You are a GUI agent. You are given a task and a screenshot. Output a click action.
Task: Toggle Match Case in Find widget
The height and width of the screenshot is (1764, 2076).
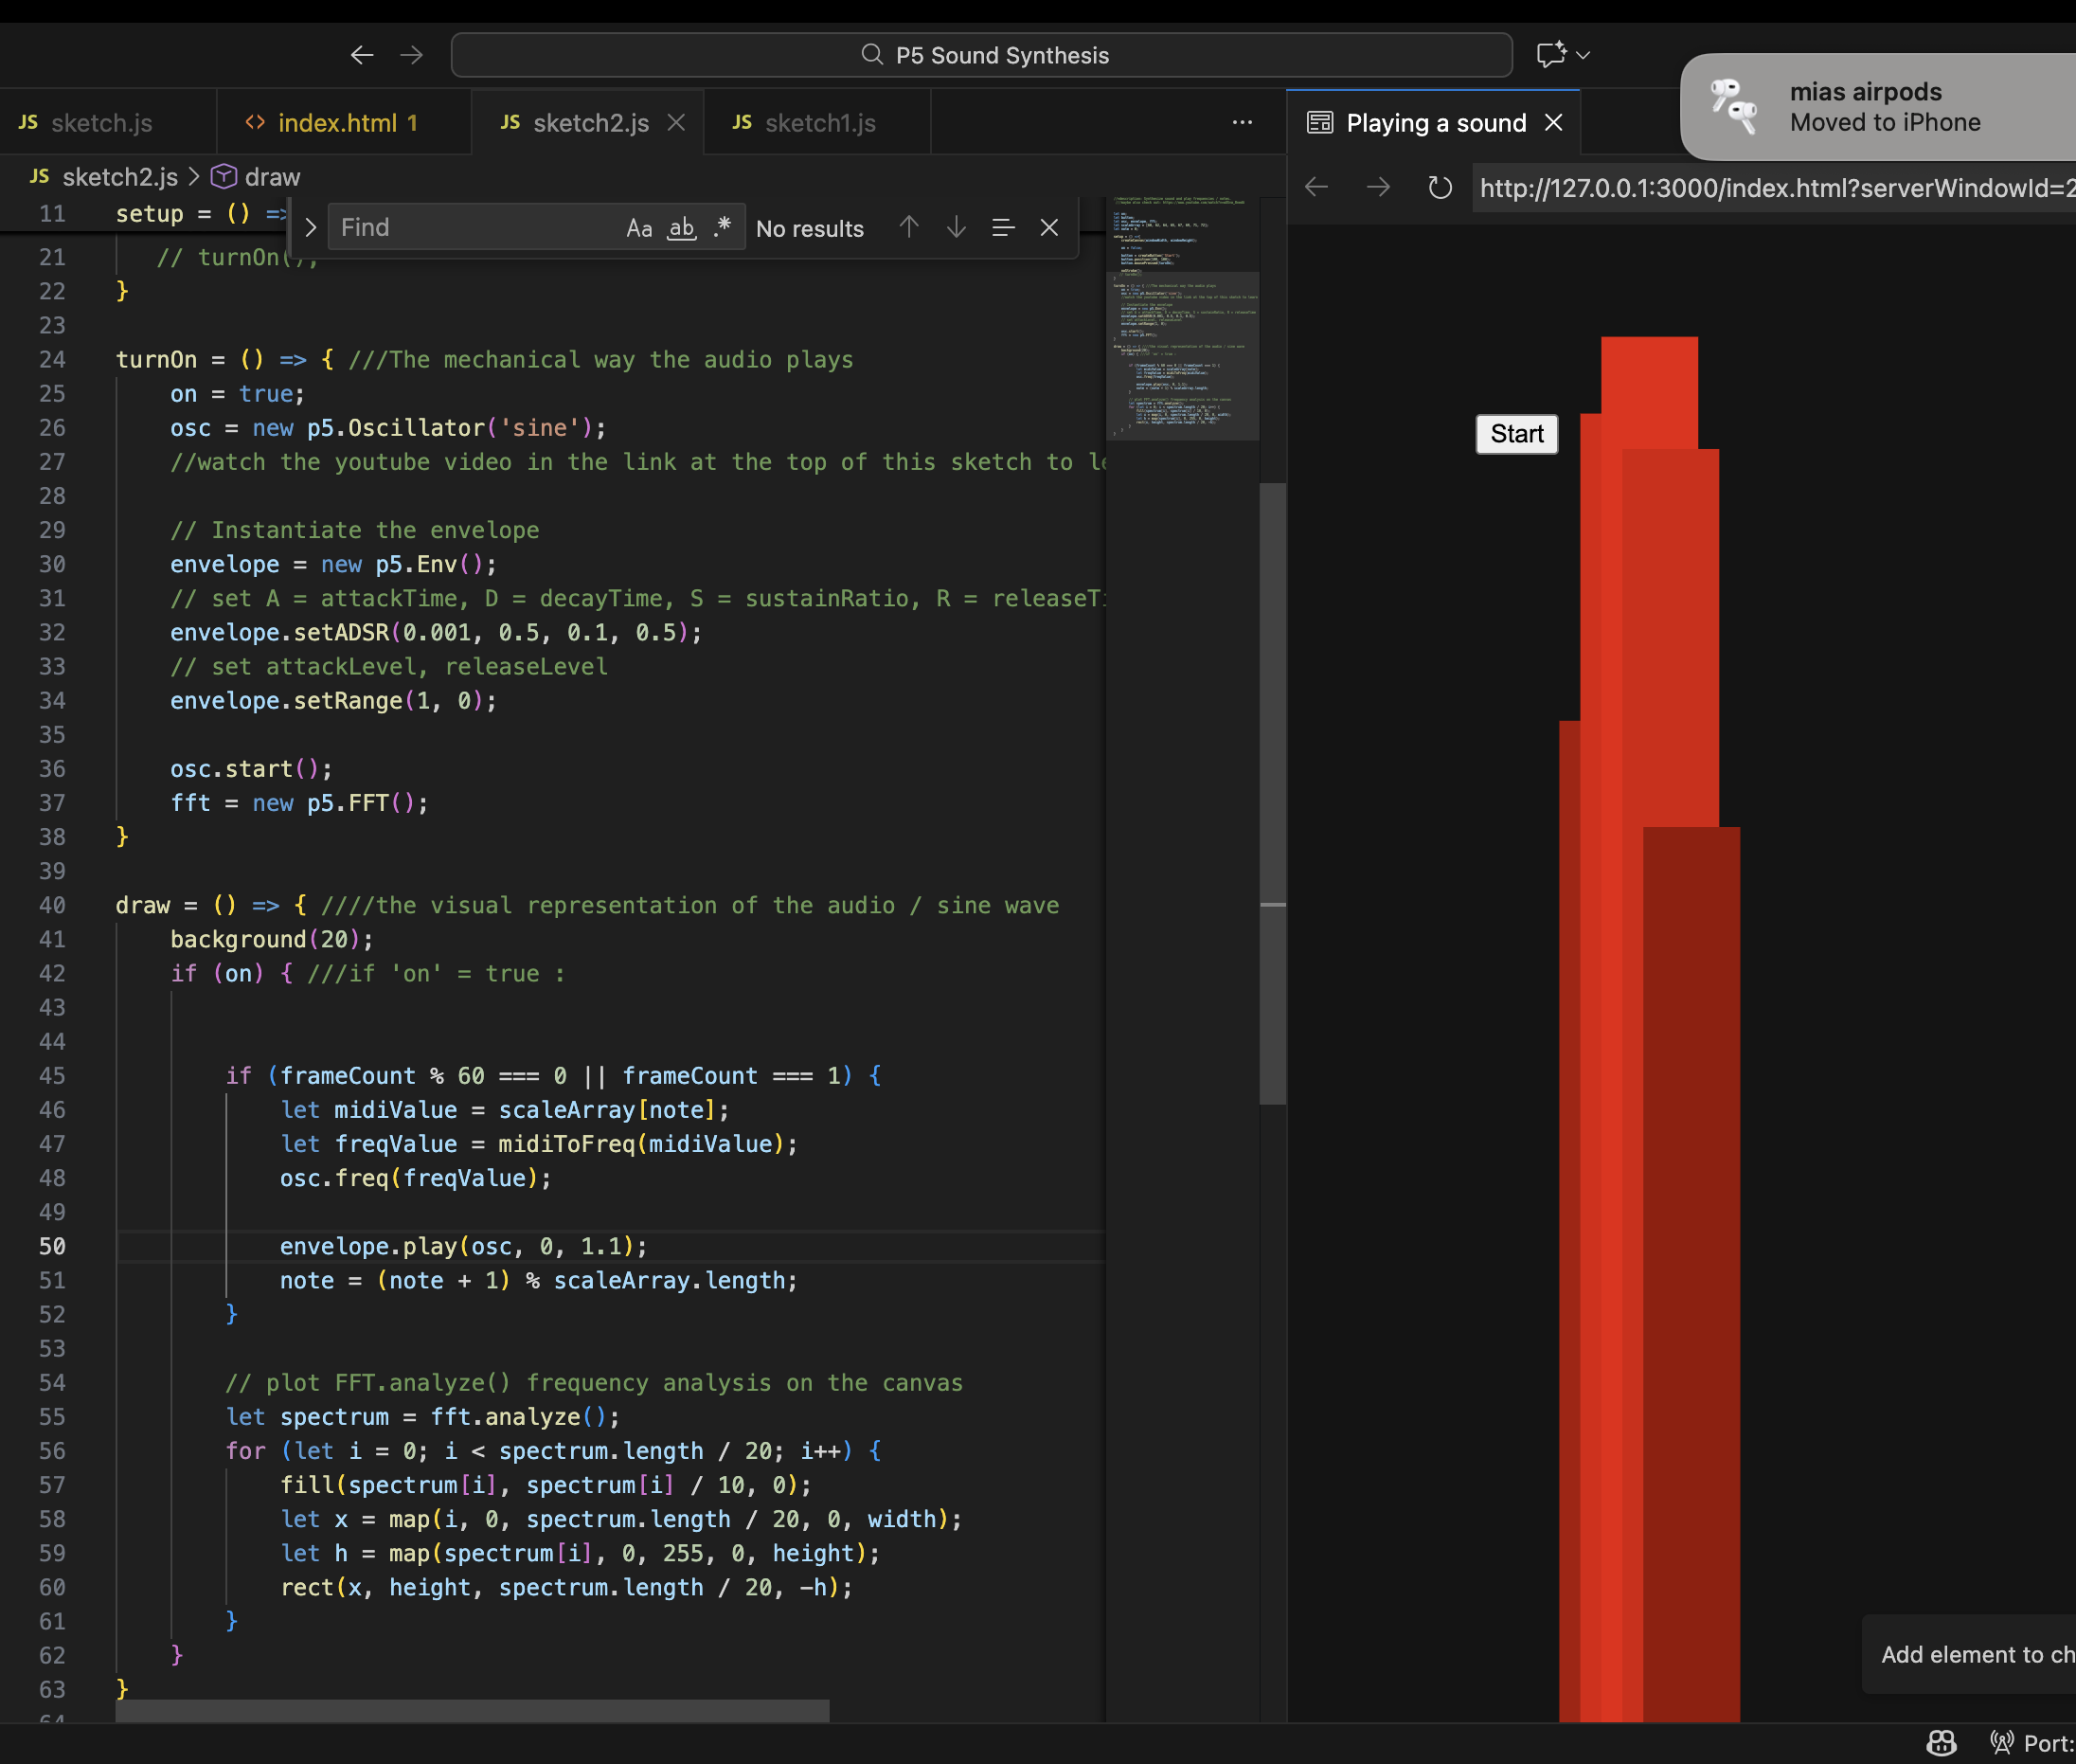638,228
